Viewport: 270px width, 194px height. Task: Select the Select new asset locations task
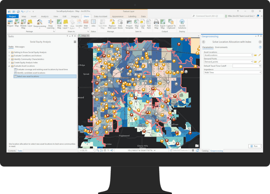tap(45, 76)
